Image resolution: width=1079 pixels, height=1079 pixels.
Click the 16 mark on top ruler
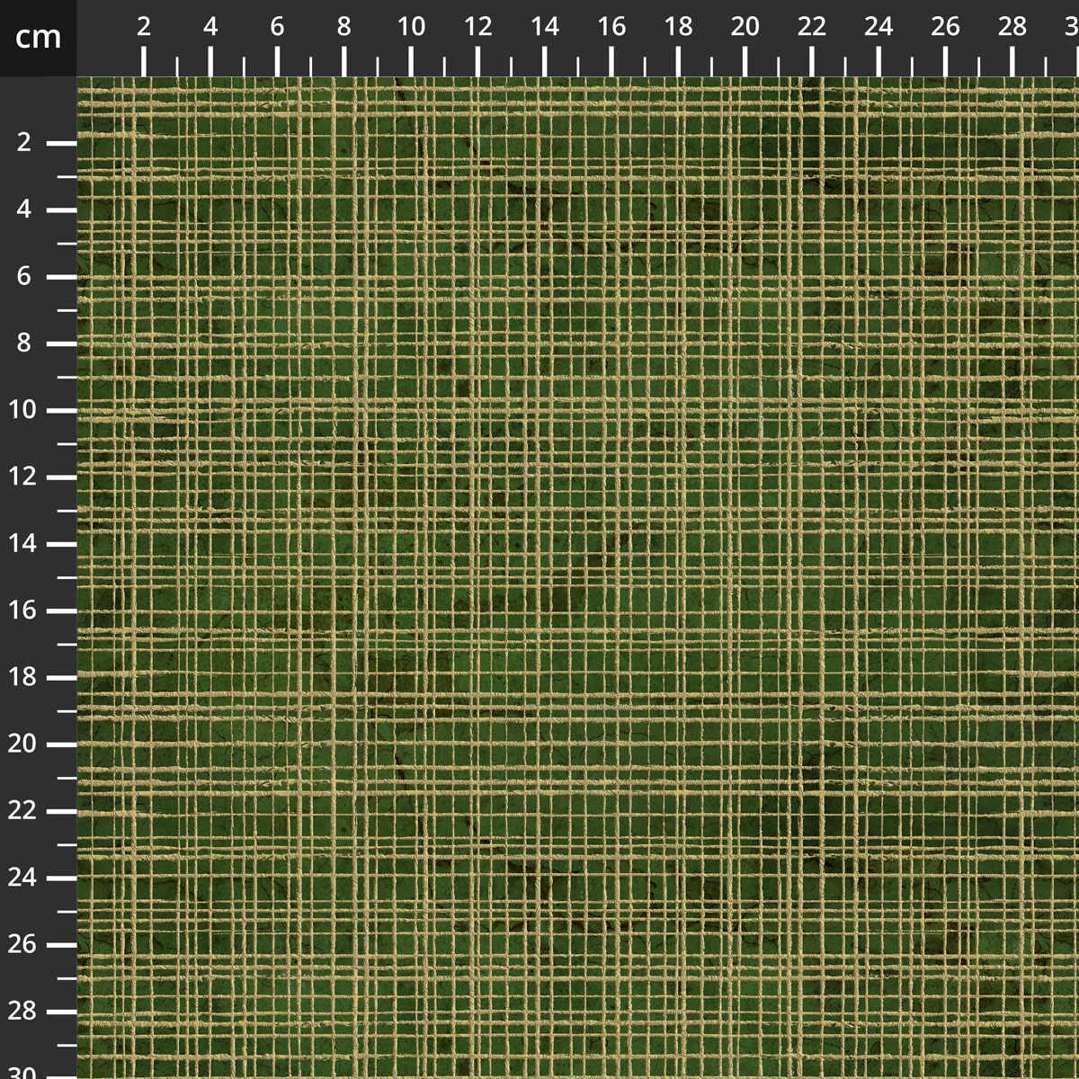click(611, 27)
